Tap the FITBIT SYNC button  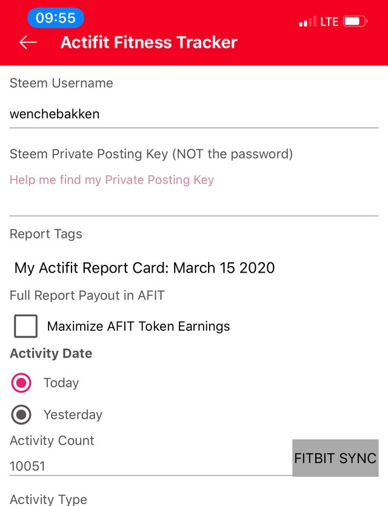click(x=335, y=458)
